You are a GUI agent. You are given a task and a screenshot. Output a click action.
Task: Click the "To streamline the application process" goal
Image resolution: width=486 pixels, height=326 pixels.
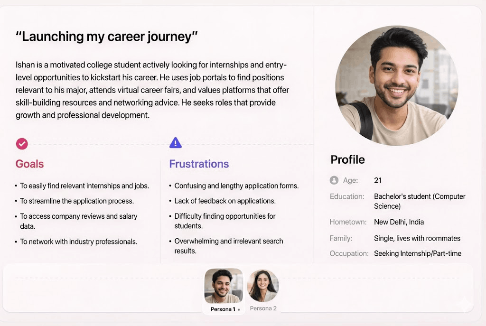coord(77,201)
